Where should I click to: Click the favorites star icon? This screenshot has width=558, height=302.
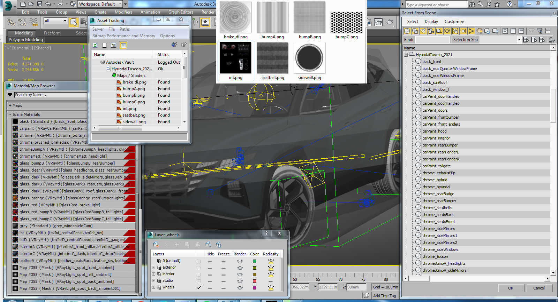click(497, 4)
